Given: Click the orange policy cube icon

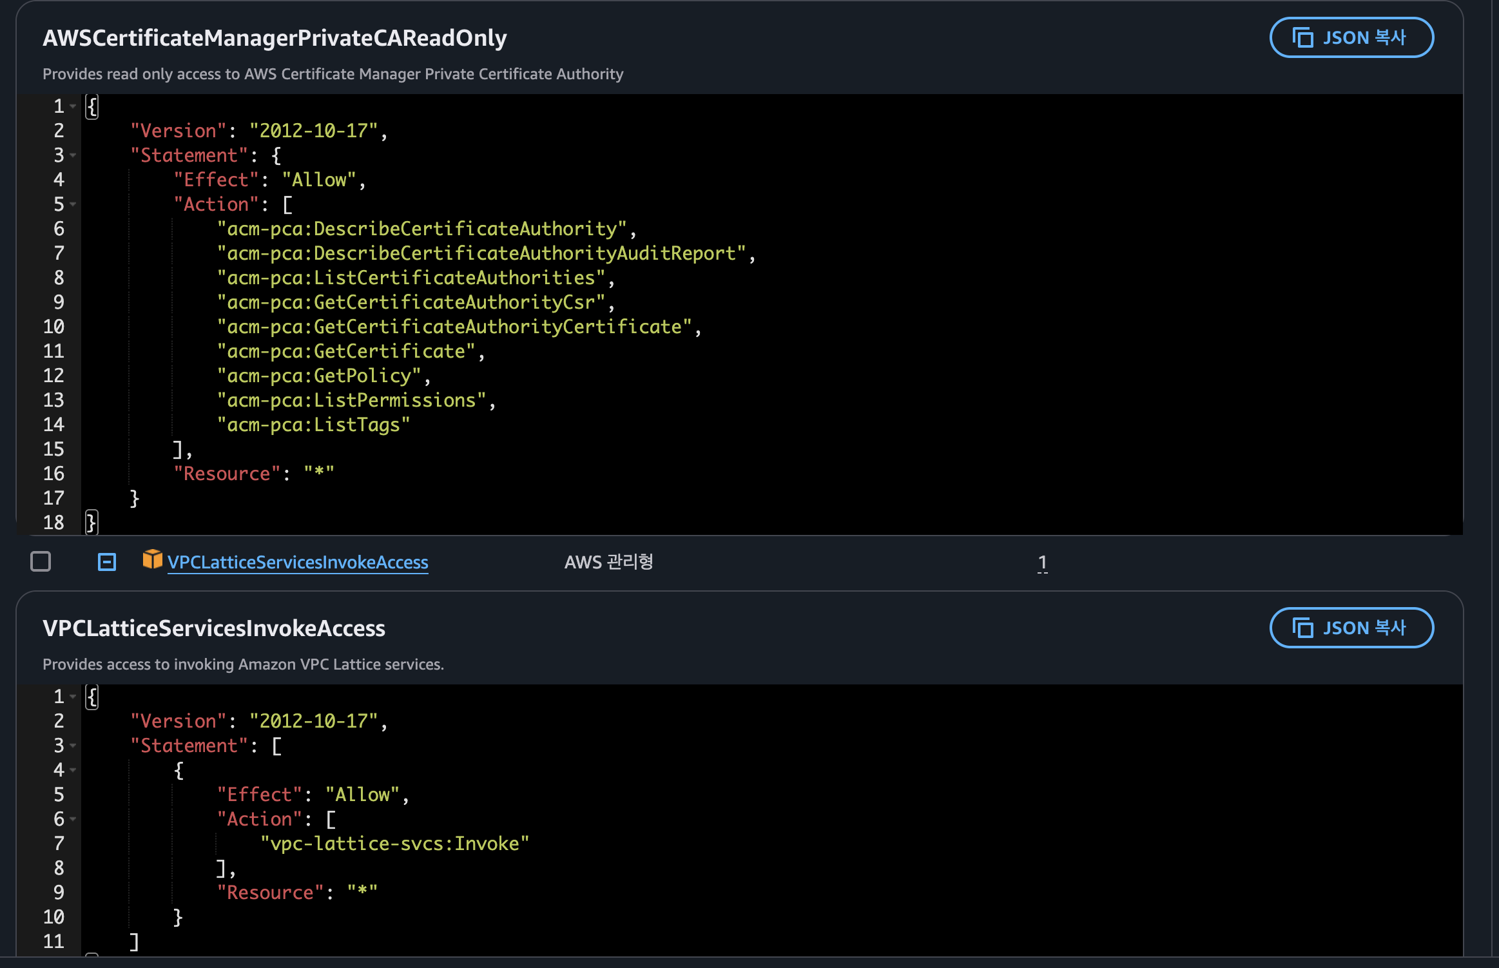Looking at the screenshot, I should click(152, 559).
